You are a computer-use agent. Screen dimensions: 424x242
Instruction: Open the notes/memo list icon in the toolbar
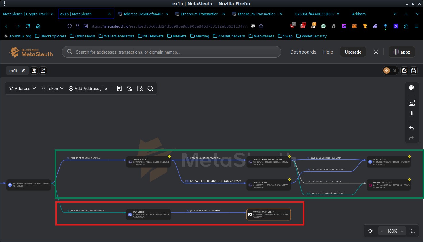(119, 89)
